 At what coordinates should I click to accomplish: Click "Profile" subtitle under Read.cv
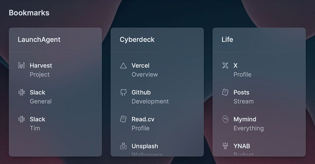[140, 128]
